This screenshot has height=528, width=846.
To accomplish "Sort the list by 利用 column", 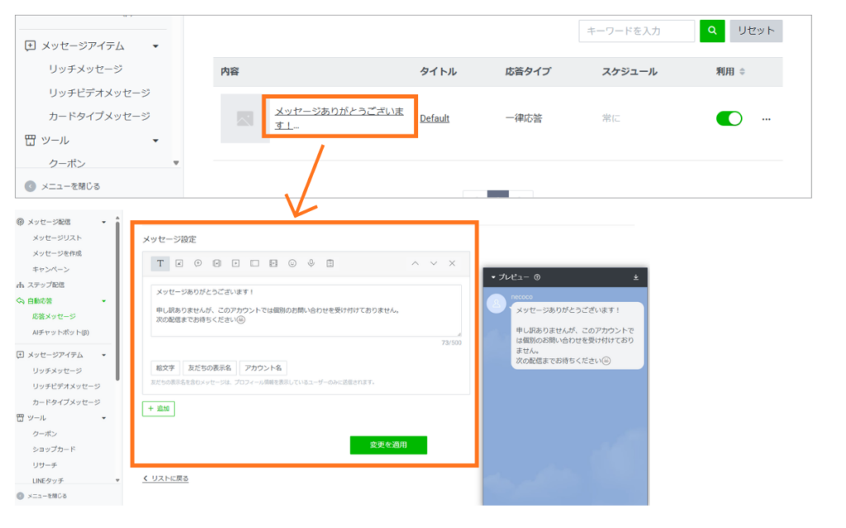I will (x=742, y=72).
